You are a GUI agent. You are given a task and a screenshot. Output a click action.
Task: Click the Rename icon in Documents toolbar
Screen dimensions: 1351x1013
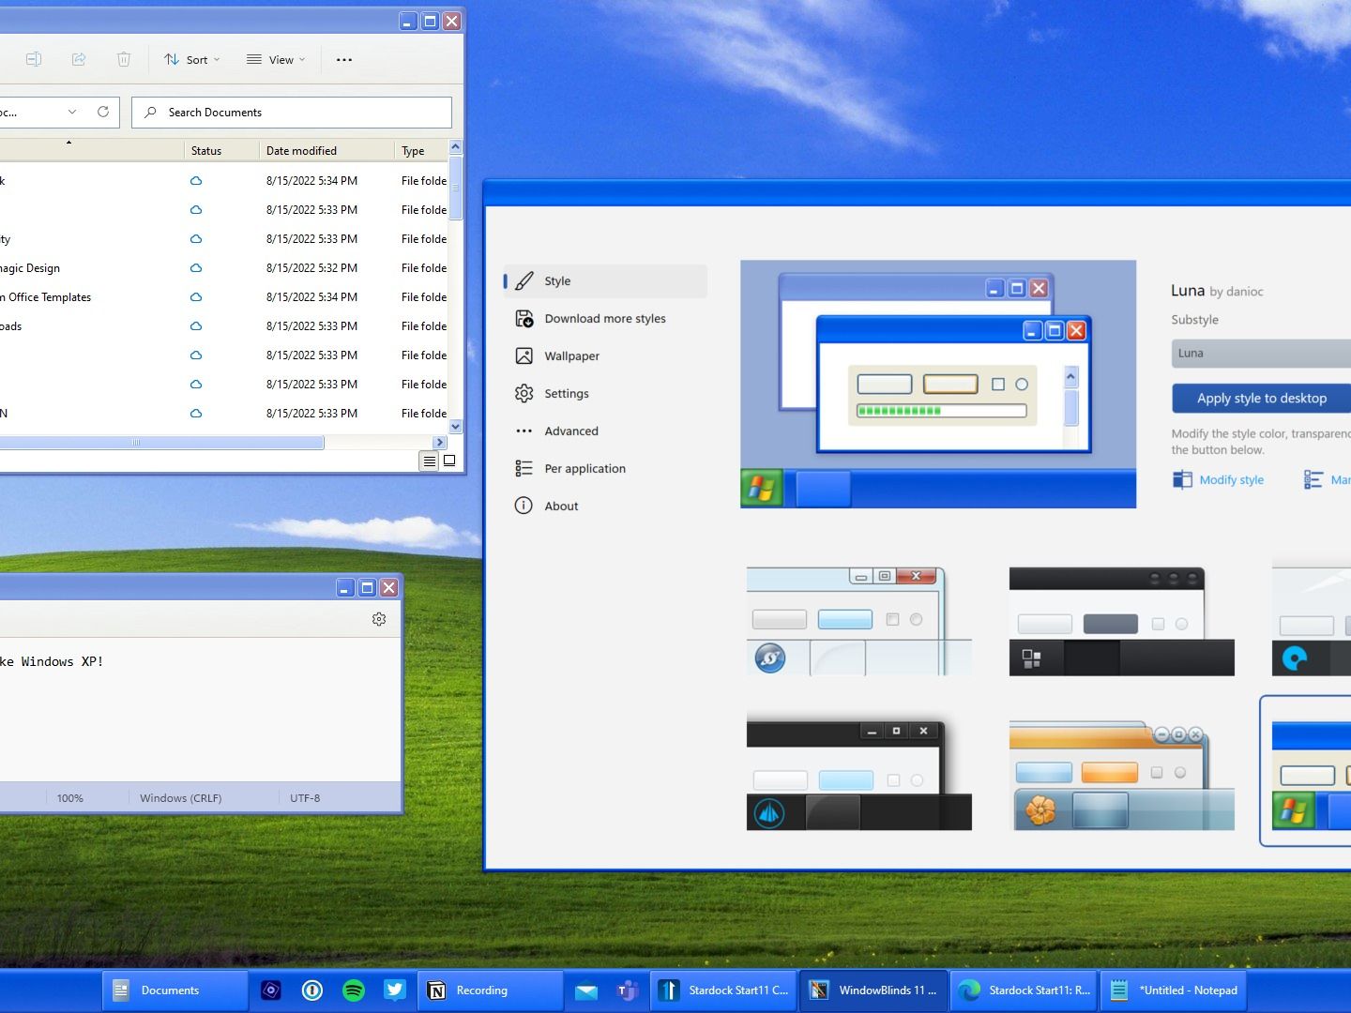34,60
